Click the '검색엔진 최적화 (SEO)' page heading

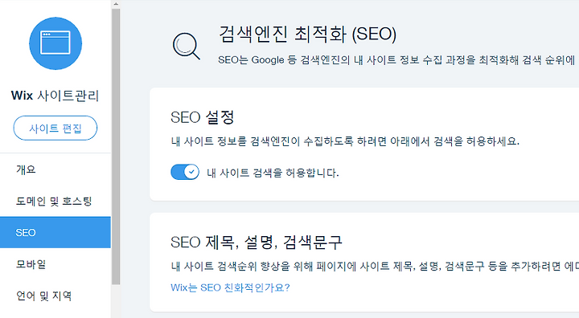(x=307, y=34)
